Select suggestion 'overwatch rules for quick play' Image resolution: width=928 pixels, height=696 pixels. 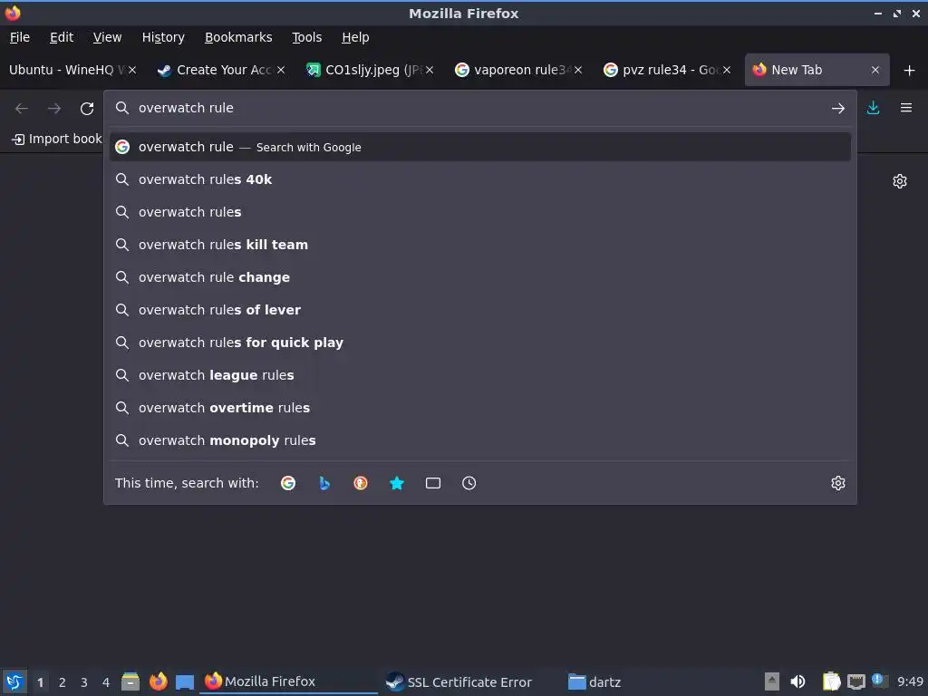(x=480, y=342)
